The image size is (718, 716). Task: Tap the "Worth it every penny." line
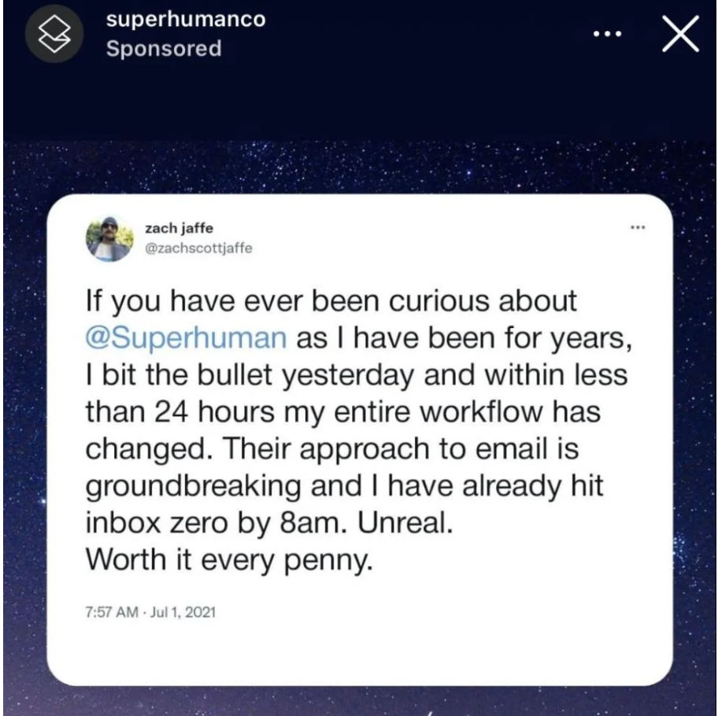click(229, 559)
